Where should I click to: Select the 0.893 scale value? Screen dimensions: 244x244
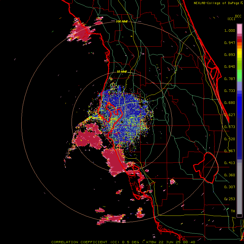230,54
